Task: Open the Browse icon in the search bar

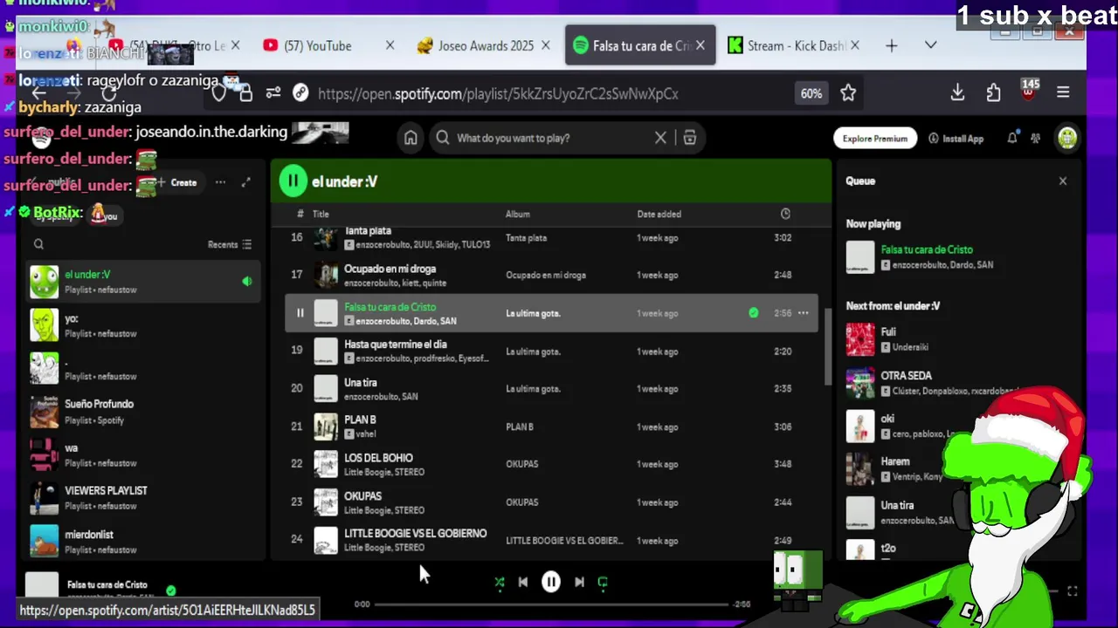Action: (689, 138)
